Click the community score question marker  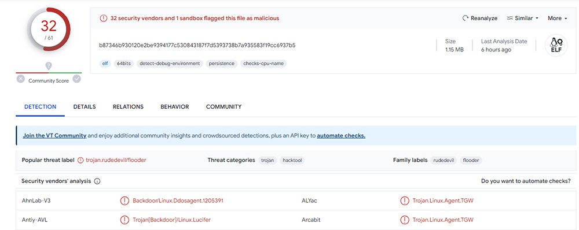coord(49,66)
